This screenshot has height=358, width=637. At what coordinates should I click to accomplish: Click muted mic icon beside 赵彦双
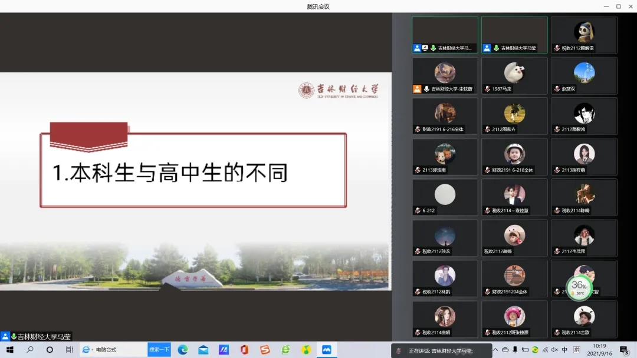pos(556,89)
